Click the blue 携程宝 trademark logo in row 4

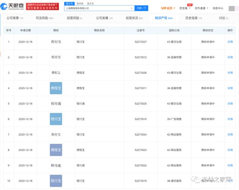click(x=56, y=88)
